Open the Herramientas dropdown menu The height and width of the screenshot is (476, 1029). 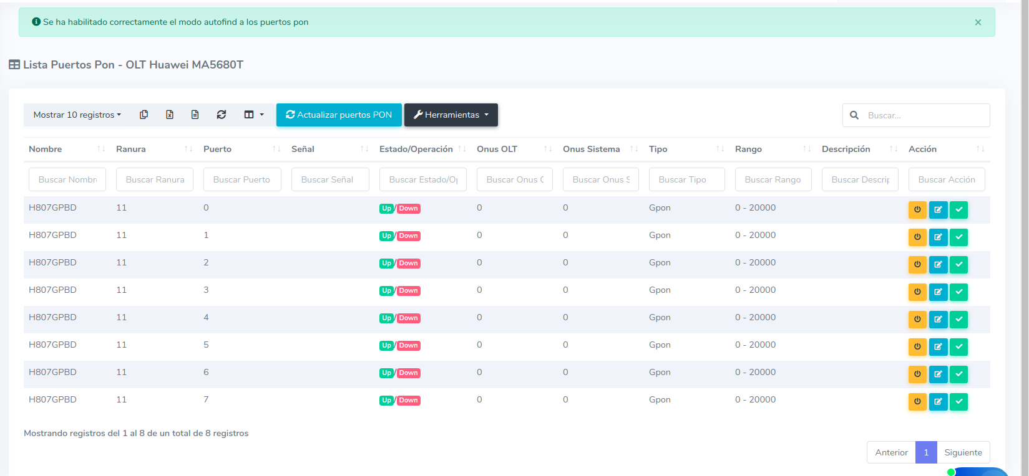point(451,115)
